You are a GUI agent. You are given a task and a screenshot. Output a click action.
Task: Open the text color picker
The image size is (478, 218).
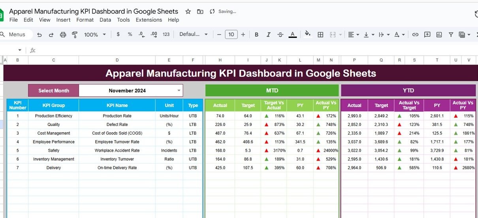click(x=292, y=34)
